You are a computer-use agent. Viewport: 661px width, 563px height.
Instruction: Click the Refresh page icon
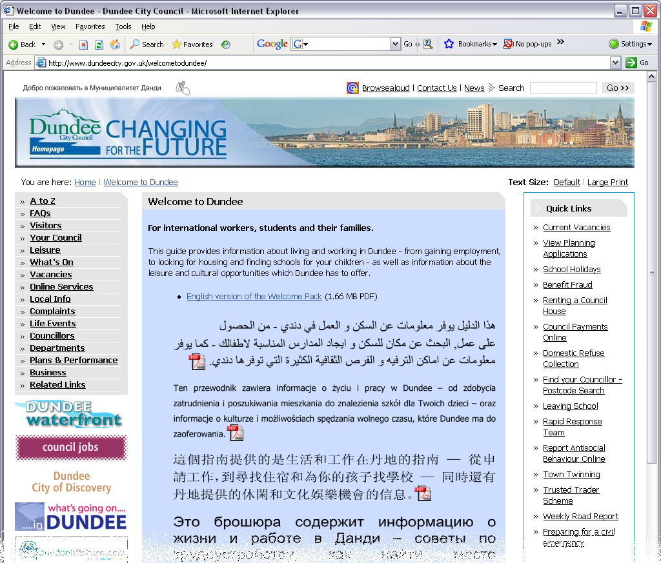(99, 44)
